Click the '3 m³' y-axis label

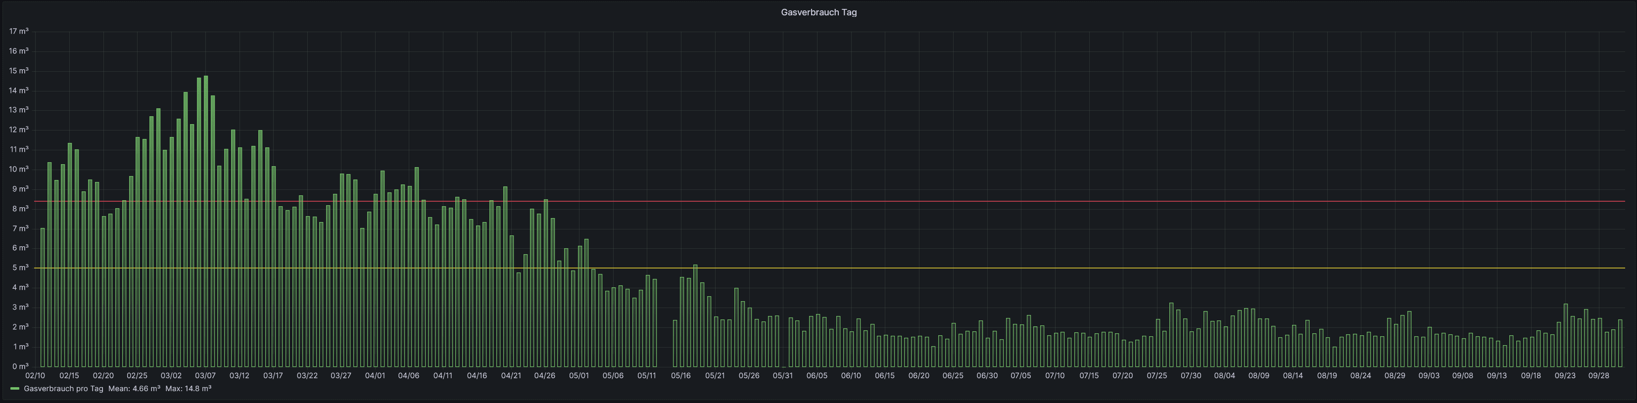pos(21,307)
